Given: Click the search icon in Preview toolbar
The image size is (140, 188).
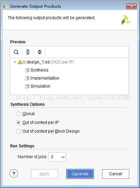Looking at the screenshot, I should (x=16, y=52).
